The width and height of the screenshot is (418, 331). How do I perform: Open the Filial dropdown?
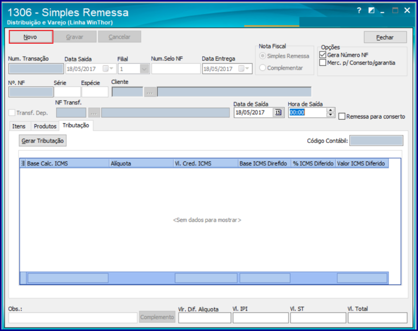144,69
